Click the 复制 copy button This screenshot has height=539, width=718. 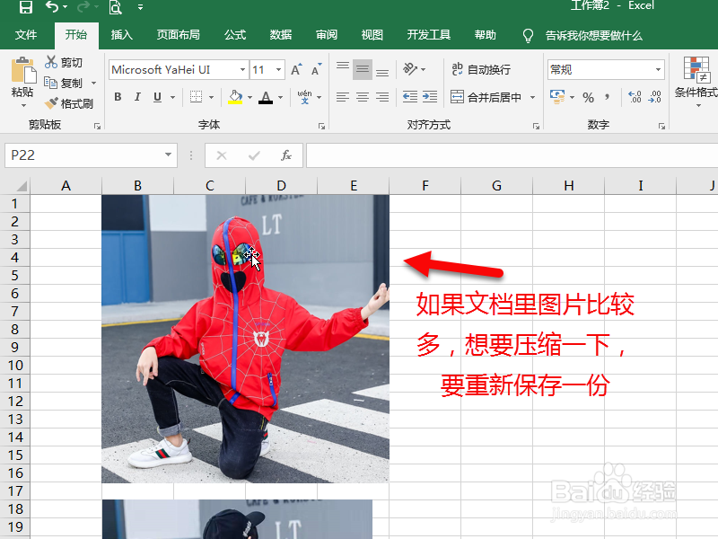[64, 83]
